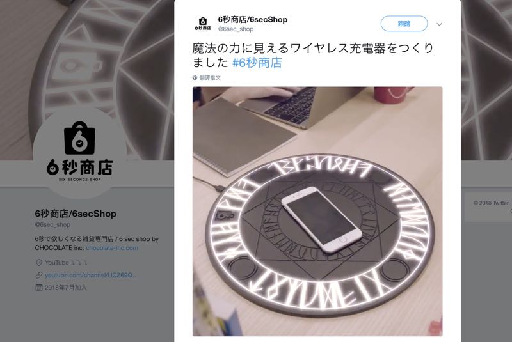Open the wireless charger tweet image
The height and width of the screenshot is (342, 512).
(317, 211)
